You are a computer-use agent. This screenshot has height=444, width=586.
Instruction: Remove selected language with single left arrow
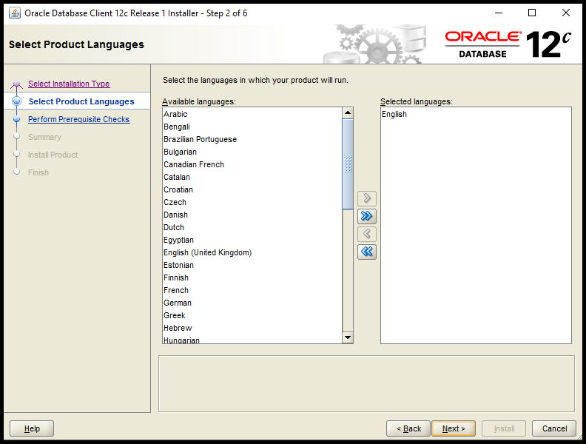tap(367, 234)
